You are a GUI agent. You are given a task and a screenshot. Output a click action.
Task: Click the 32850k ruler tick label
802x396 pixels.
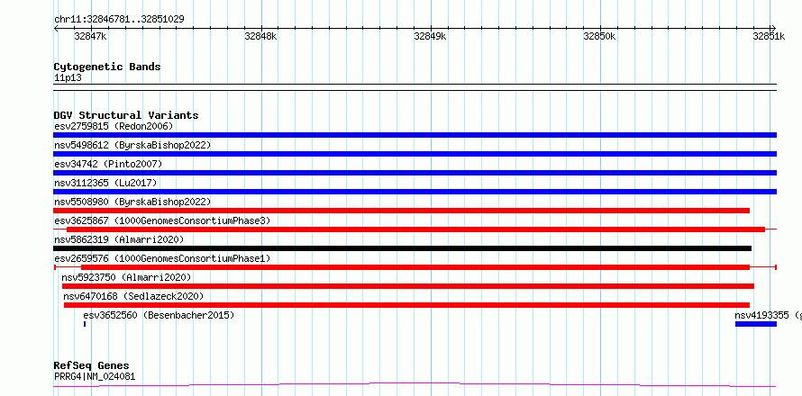coord(599,36)
